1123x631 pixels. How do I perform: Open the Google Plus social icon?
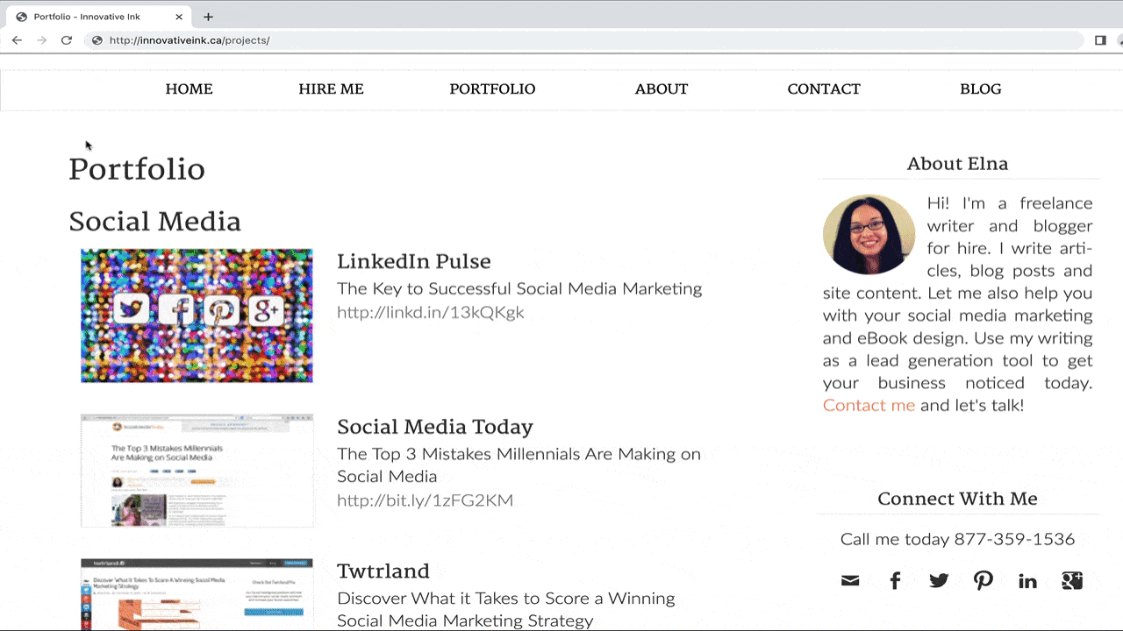click(1071, 581)
